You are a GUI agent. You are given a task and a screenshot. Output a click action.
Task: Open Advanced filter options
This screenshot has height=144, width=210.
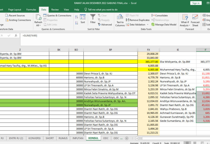pyautogui.click(x=105, y=25)
